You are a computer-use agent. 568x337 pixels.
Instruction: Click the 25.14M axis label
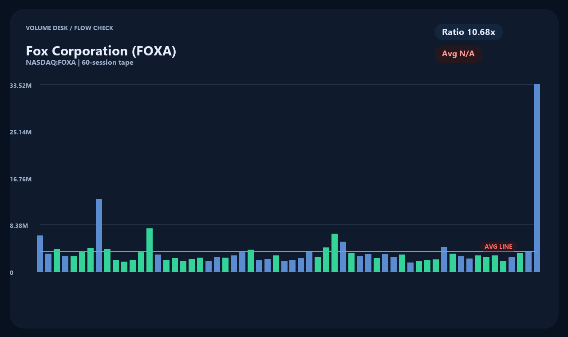point(21,132)
